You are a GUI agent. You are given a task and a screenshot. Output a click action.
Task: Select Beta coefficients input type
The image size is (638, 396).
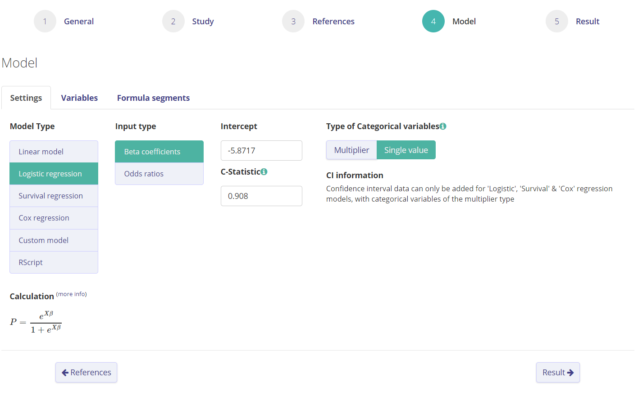pyautogui.click(x=159, y=152)
